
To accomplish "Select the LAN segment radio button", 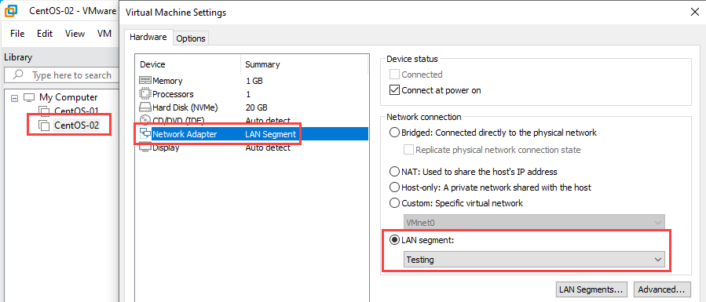I will [x=394, y=240].
